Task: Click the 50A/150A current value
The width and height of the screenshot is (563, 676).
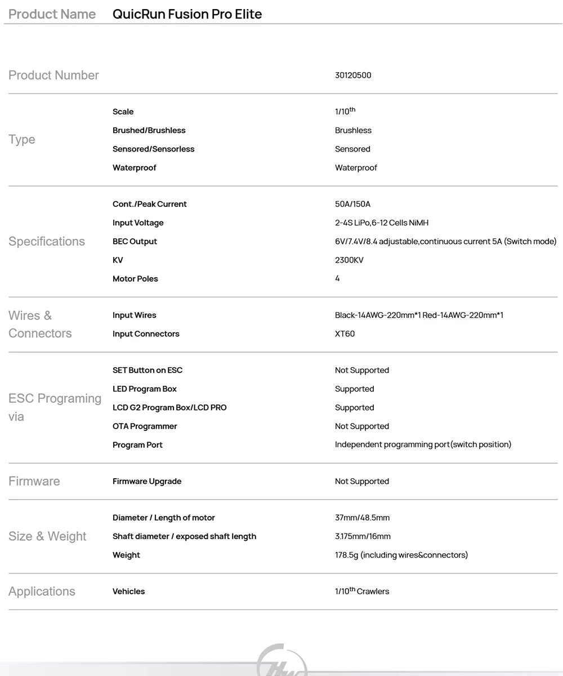Action: pyautogui.click(x=352, y=204)
